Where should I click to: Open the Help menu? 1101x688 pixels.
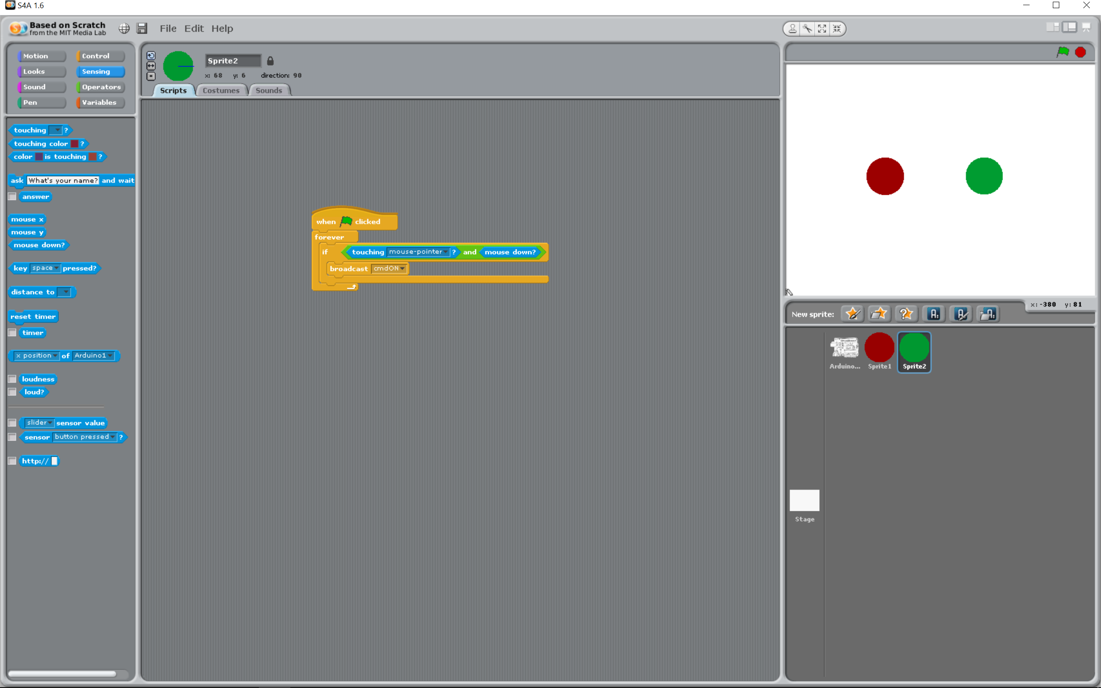[222, 28]
